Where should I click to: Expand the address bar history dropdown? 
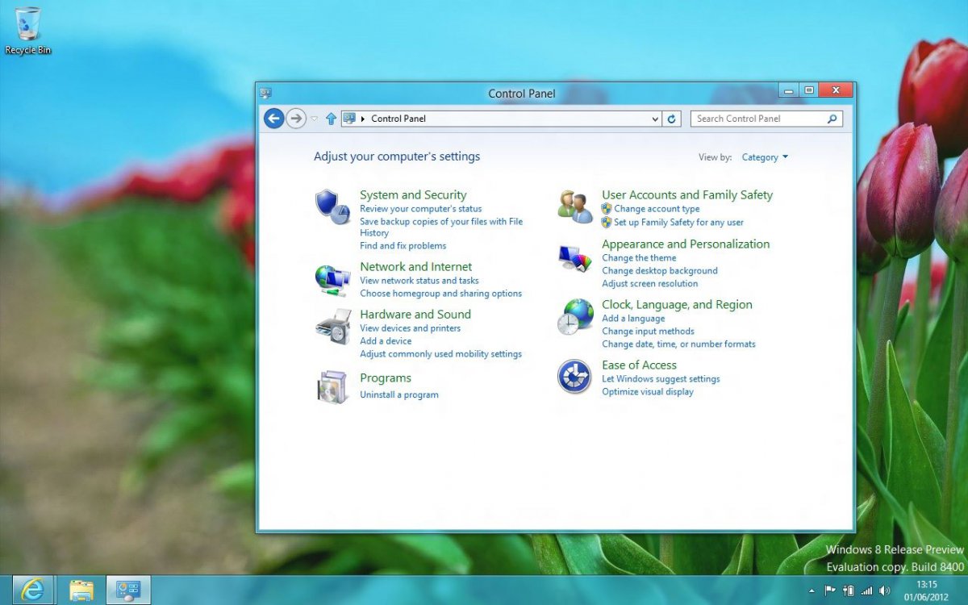(655, 119)
